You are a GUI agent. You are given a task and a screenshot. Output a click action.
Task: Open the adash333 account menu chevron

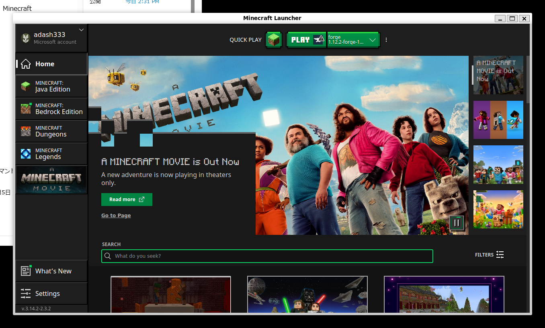[x=82, y=30]
